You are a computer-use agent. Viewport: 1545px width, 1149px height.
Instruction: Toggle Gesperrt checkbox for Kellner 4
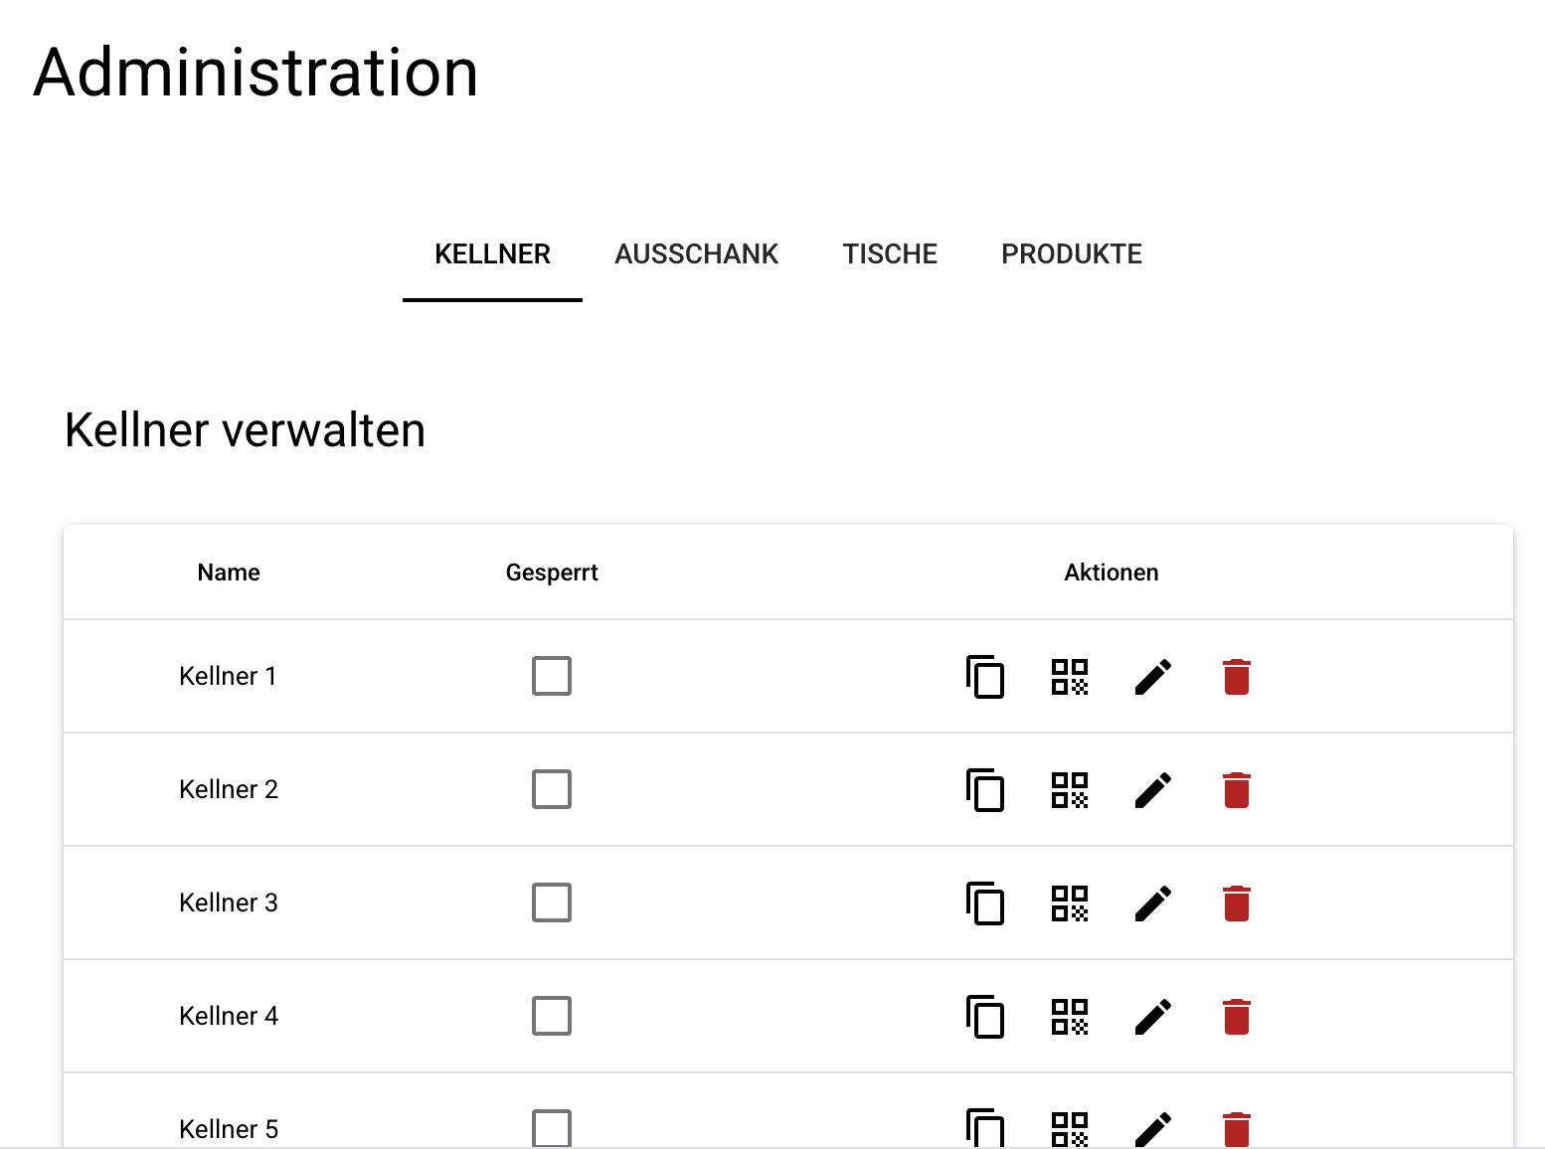[552, 1016]
